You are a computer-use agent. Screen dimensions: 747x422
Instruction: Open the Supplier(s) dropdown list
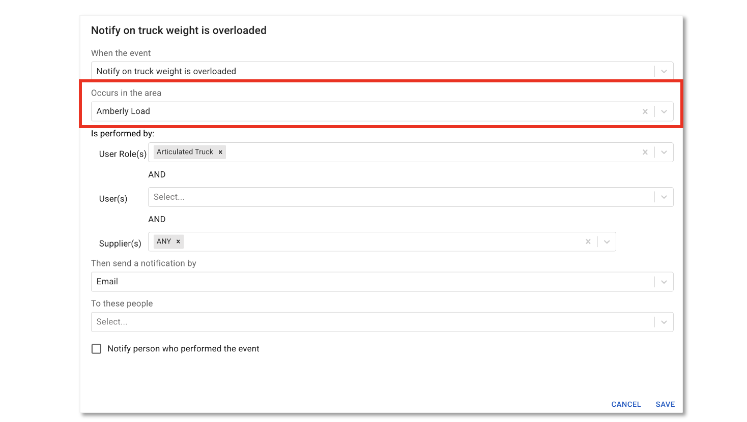(x=606, y=242)
